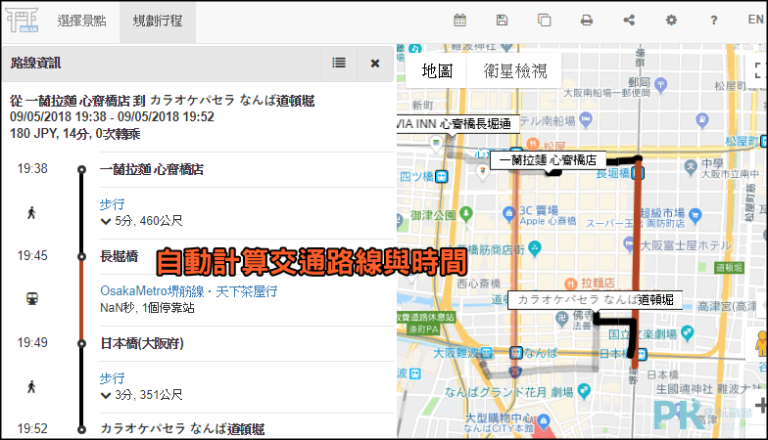Toggle fullscreen map button
Image resolution: width=768 pixels, height=440 pixels.
tap(759, 70)
